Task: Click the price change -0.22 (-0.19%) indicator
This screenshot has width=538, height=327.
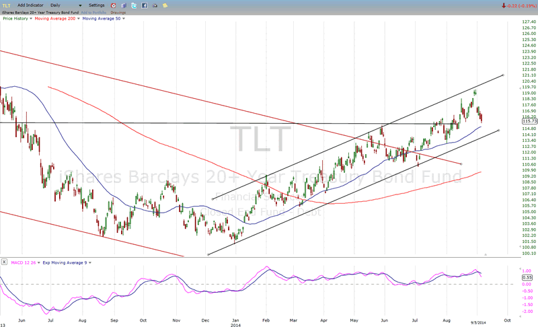Action: (518, 5)
